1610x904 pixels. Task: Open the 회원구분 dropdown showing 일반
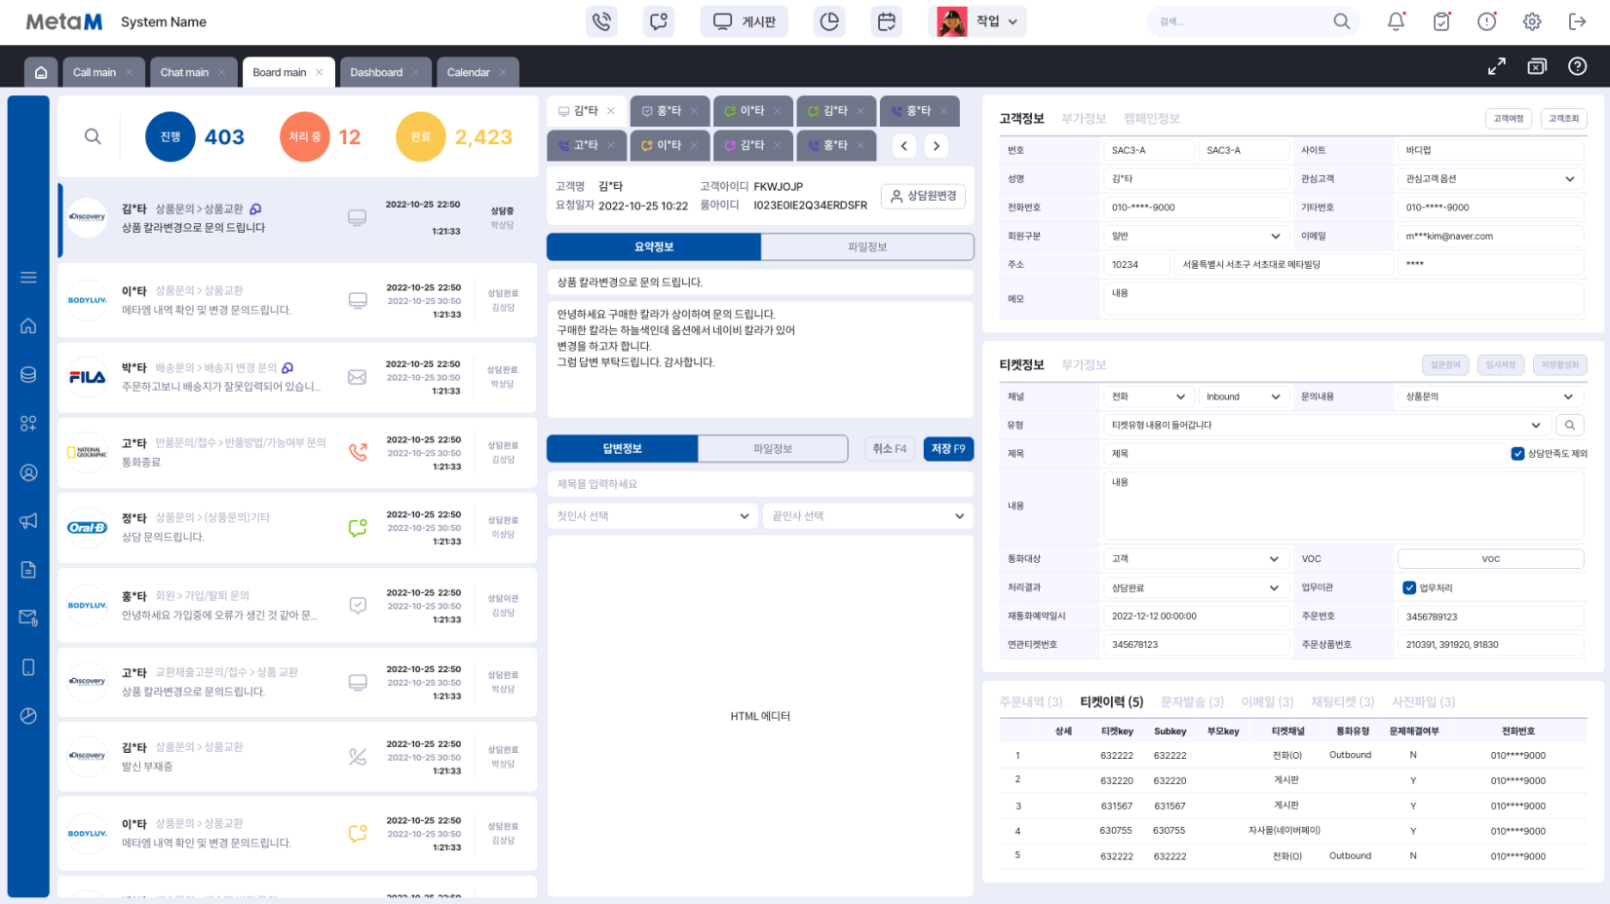[x=1196, y=236]
